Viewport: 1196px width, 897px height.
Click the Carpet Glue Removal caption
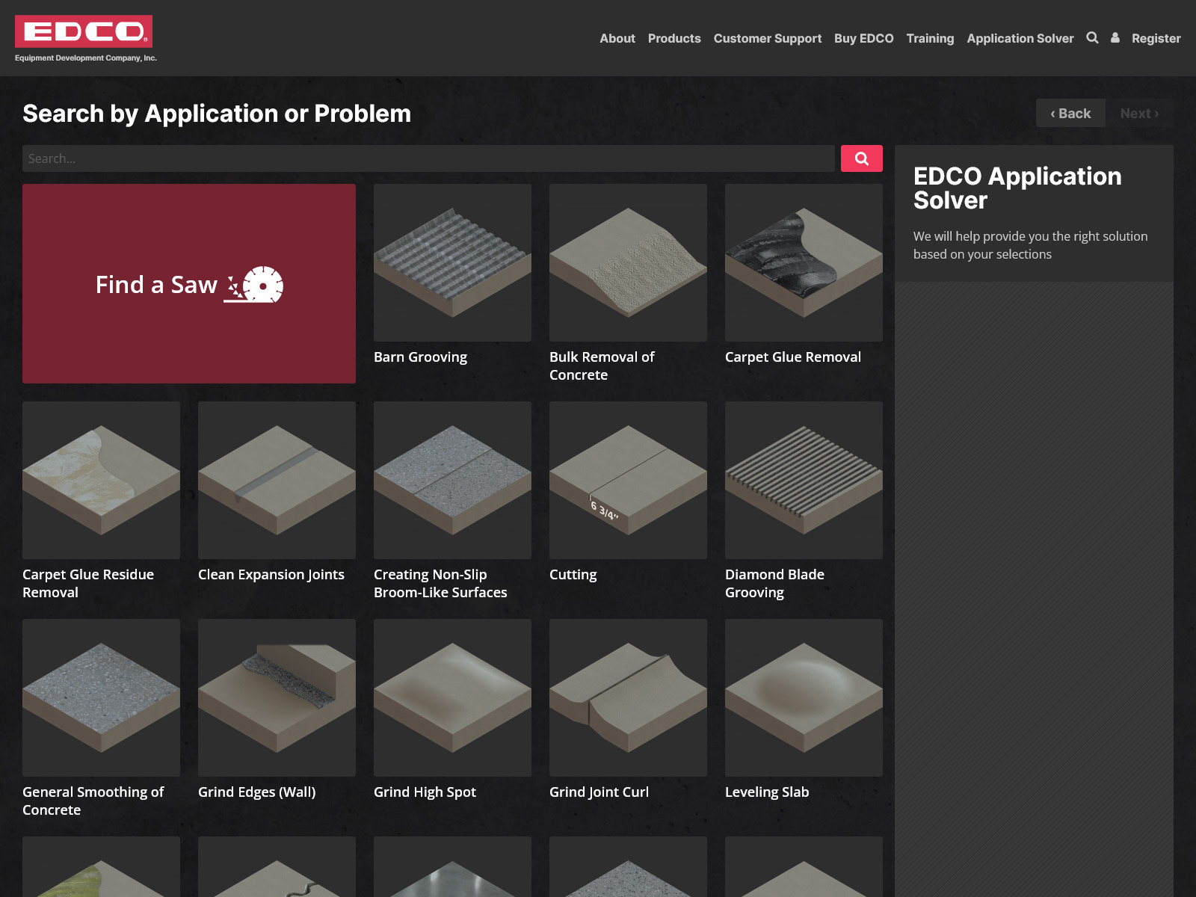(793, 357)
